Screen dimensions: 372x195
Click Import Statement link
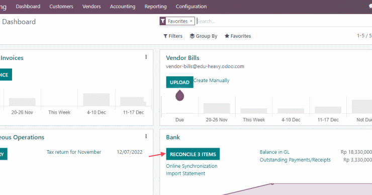(185, 173)
